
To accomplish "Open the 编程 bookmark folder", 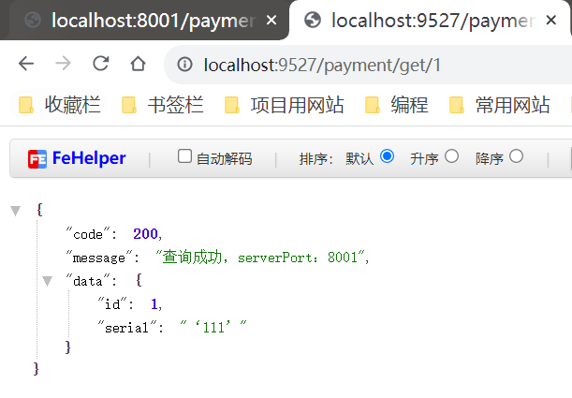I will (397, 105).
